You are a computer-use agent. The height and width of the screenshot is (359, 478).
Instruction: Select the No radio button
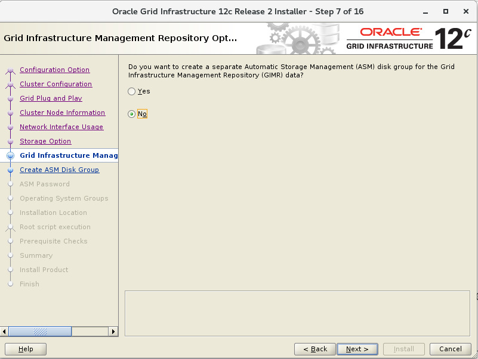(x=131, y=114)
